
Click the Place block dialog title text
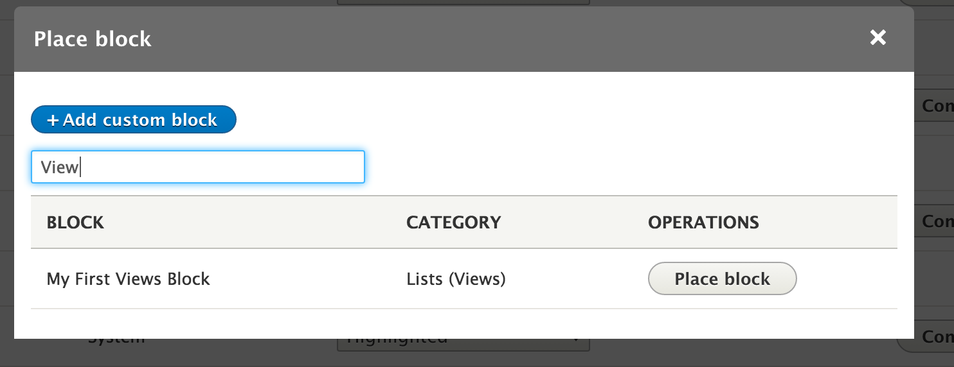[x=93, y=39]
